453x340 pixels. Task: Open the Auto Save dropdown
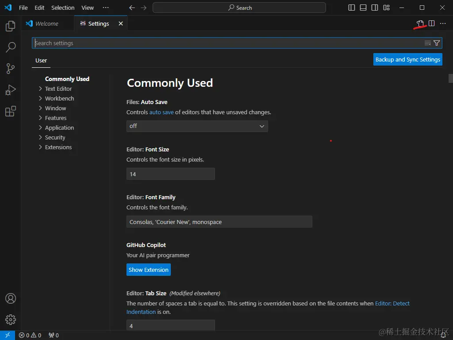197,126
